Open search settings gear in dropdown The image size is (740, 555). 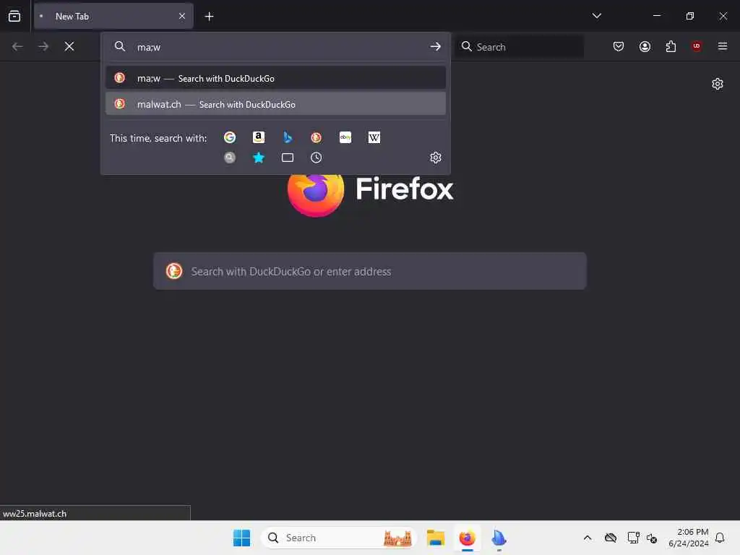tap(436, 158)
